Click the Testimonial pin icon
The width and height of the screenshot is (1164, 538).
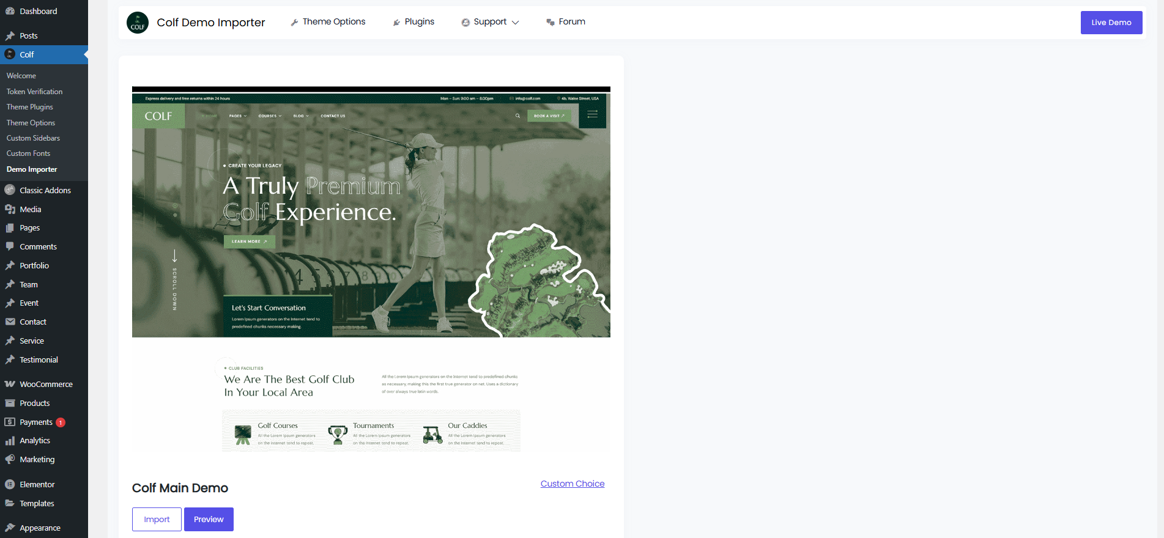coord(10,359)
